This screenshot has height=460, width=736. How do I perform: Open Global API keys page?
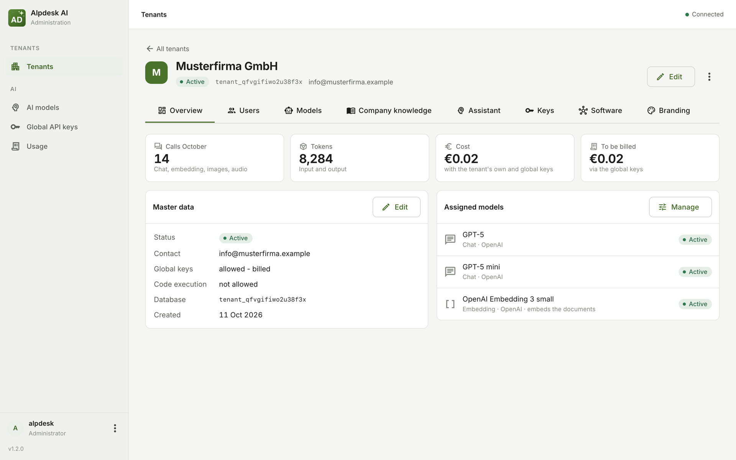coord(64,127)
